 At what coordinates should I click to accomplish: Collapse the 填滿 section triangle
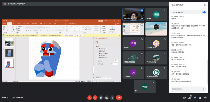tap(96, 46)
